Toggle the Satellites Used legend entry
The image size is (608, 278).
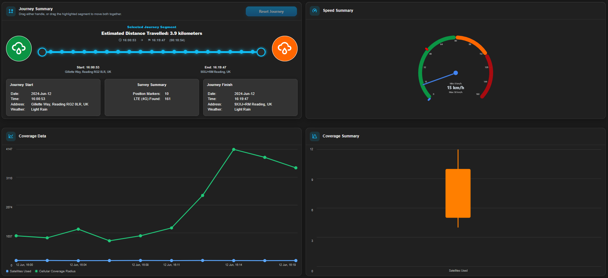click(19, 271)
